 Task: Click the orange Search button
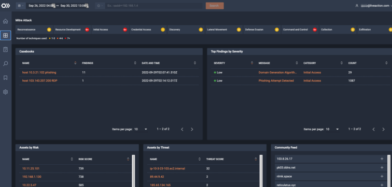[x=215, y=6]
